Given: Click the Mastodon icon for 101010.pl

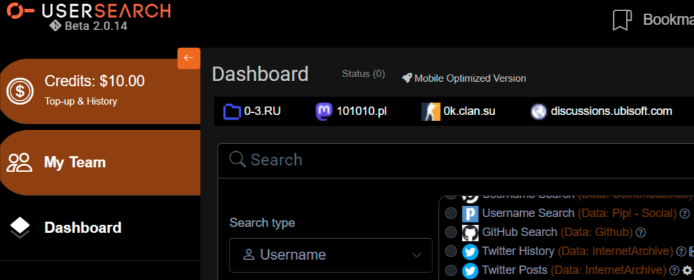Looking at the screenshot, I should [x=323, y=111].
